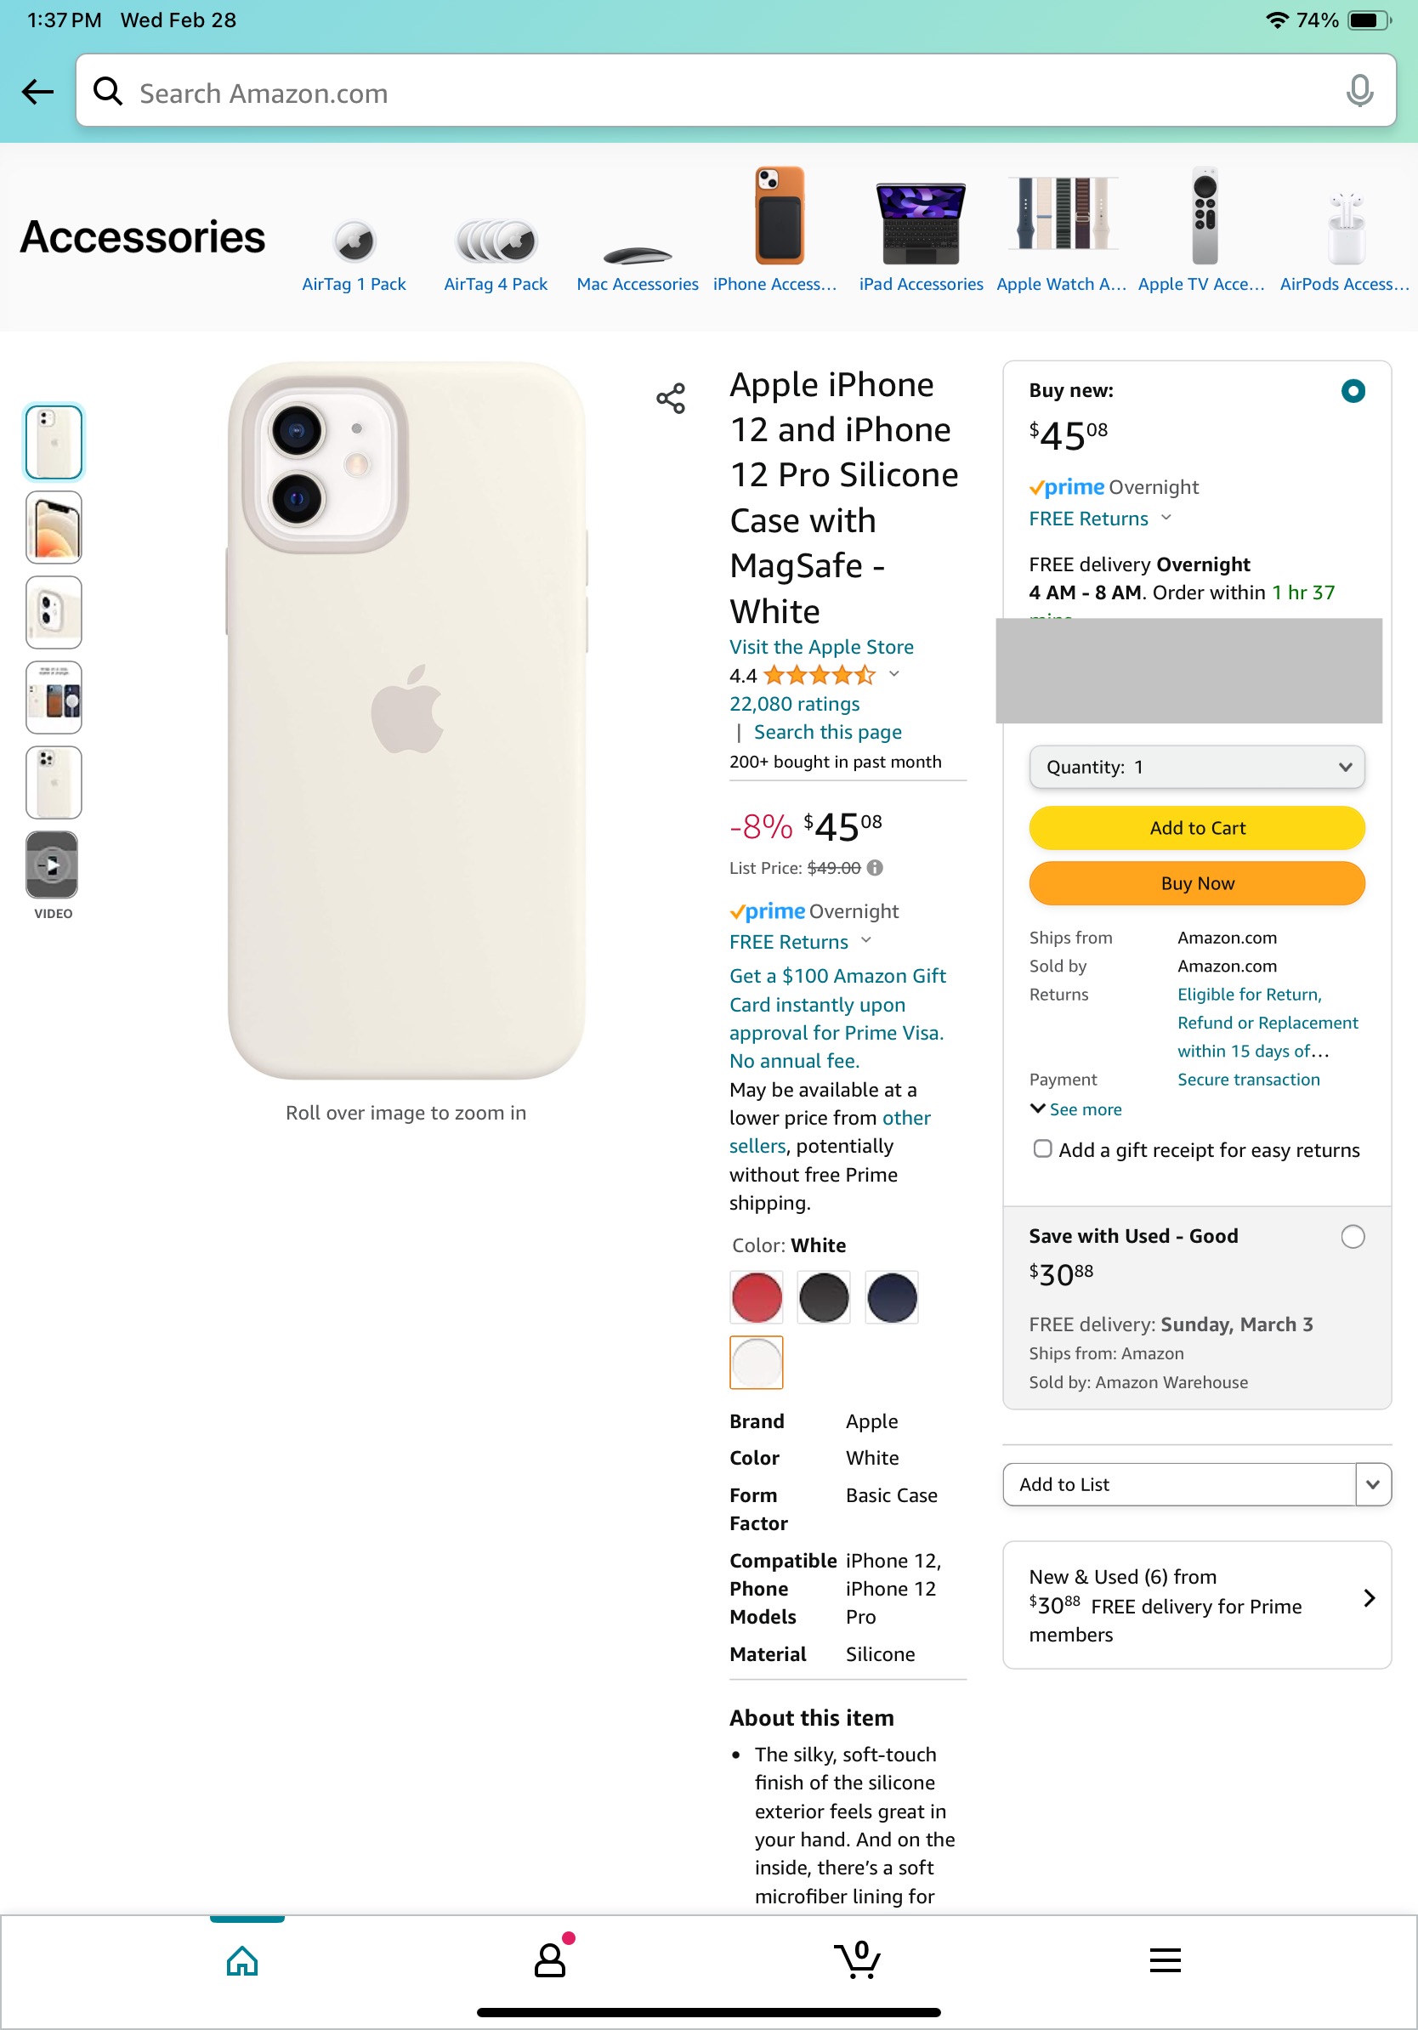Visit the Apple Store link
Viewport: 1418px width, 2030px height.
pyautogui.click(x=821, y=646)
